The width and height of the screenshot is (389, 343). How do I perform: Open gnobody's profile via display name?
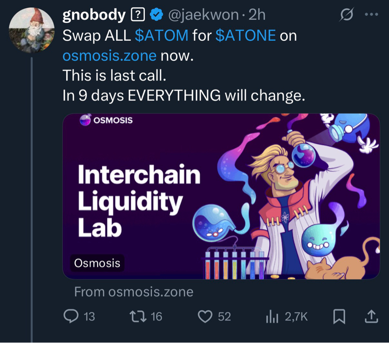(x=94, y=15)
